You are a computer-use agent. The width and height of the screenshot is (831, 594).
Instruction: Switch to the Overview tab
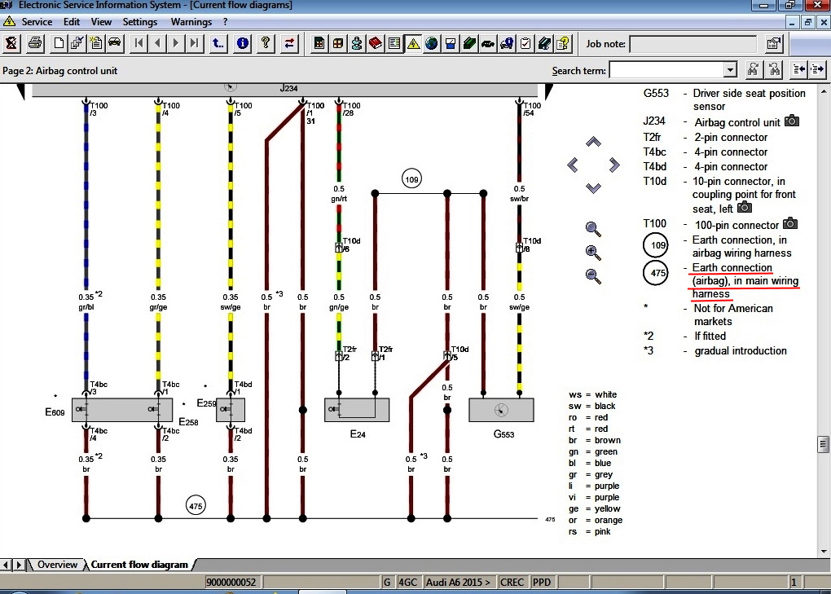coord(57,565)
